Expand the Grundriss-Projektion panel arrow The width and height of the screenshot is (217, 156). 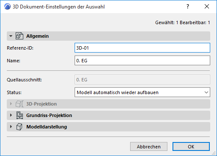pyautogui.click(x=11, y=115)
